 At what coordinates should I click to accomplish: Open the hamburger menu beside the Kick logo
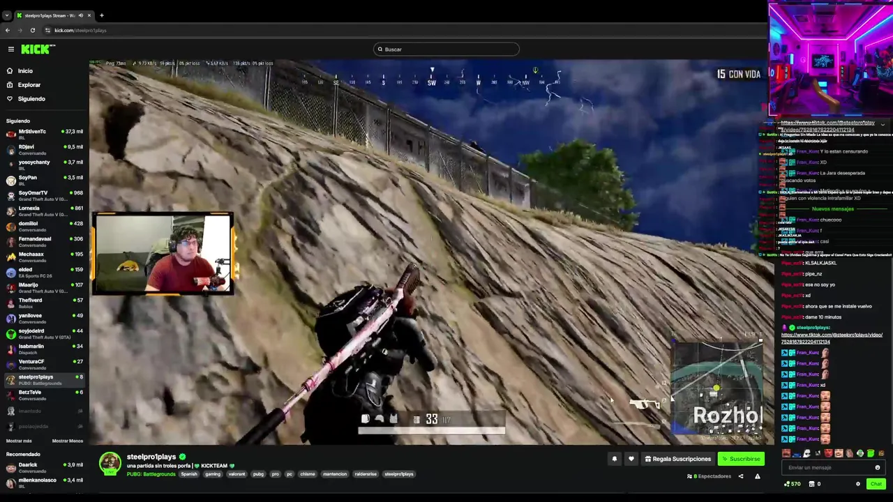[11, 49]
